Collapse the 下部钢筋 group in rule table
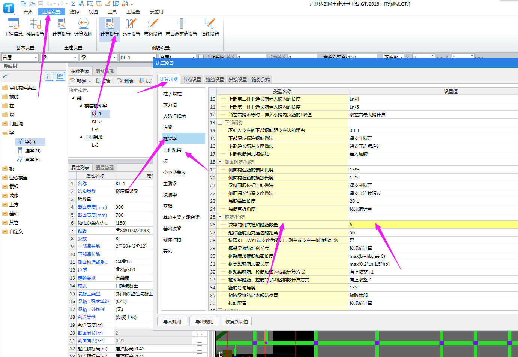 pos(220,122)
